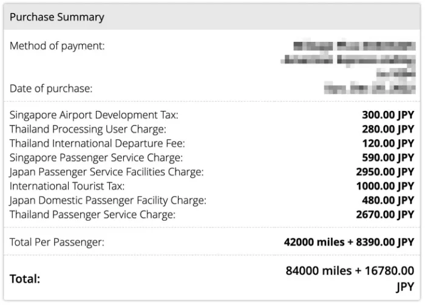This screenshot has width=425, height=305.
Task: Select the International Tourist Tax label
Action: coord(67,186)
